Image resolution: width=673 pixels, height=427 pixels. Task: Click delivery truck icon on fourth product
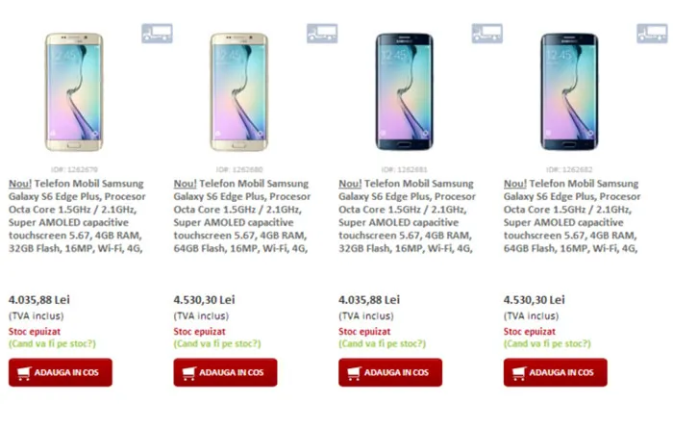pos(652,34)
